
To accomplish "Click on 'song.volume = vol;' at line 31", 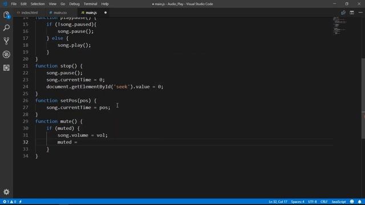I will pyautogui.click(x=82, y=136).
